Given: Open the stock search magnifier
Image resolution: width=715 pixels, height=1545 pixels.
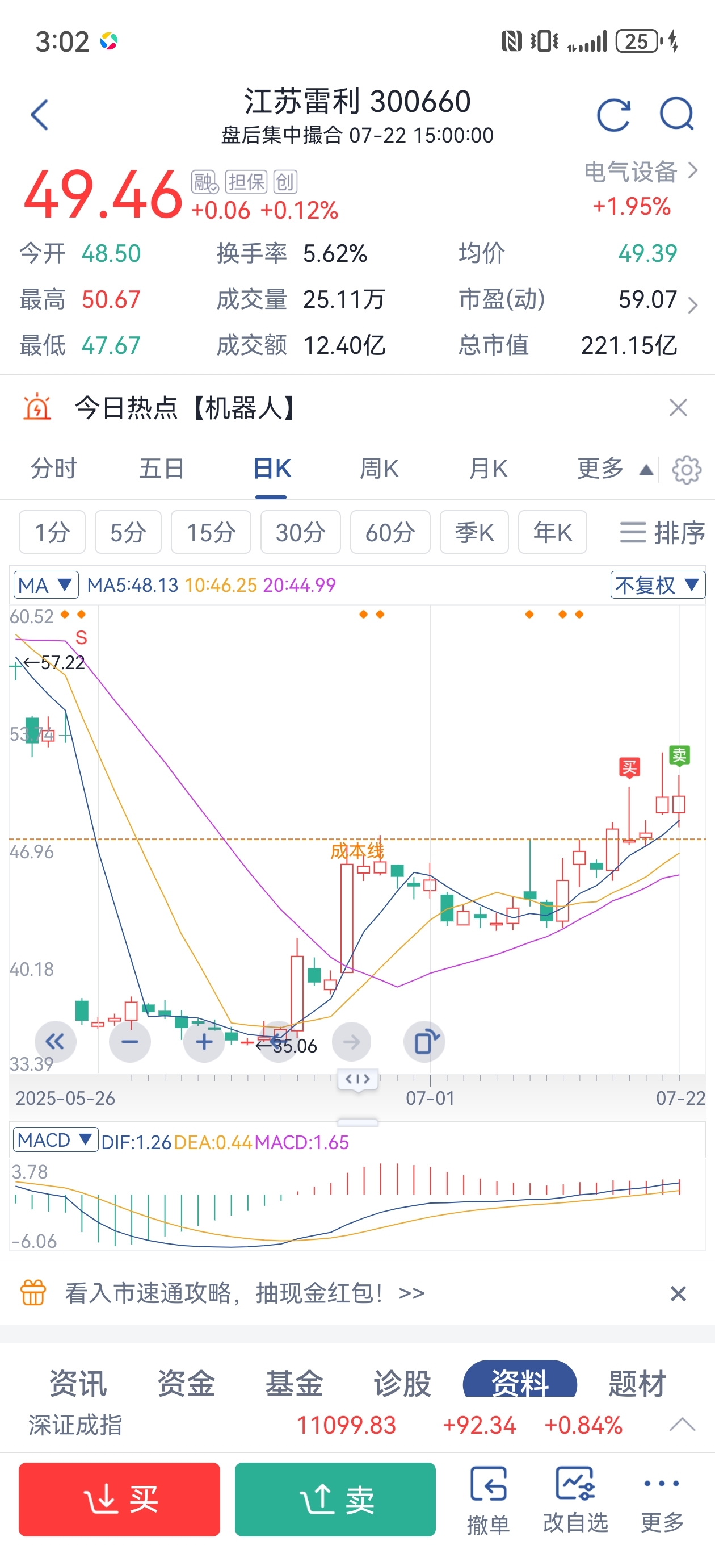Looking at the screenshot, I should tap(676, 114).
